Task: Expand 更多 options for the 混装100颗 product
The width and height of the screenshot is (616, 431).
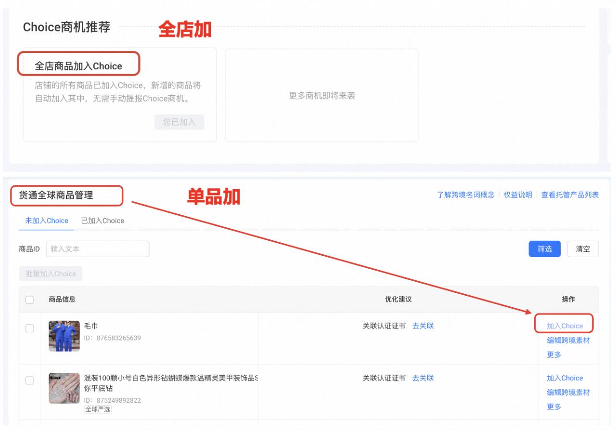Action: pyautogui.click(x=554, y=407)
